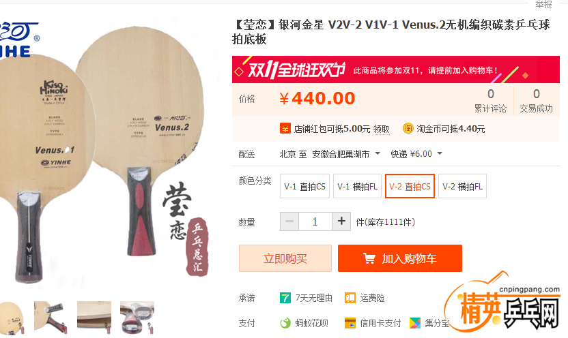Click the quantity input field
The height and width of the screenshot is (338, 568).
click(x=315, y=221)
